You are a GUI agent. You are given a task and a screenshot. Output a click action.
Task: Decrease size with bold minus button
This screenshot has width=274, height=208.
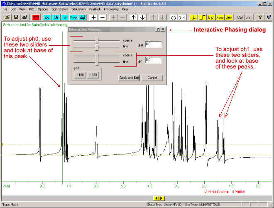103,17
